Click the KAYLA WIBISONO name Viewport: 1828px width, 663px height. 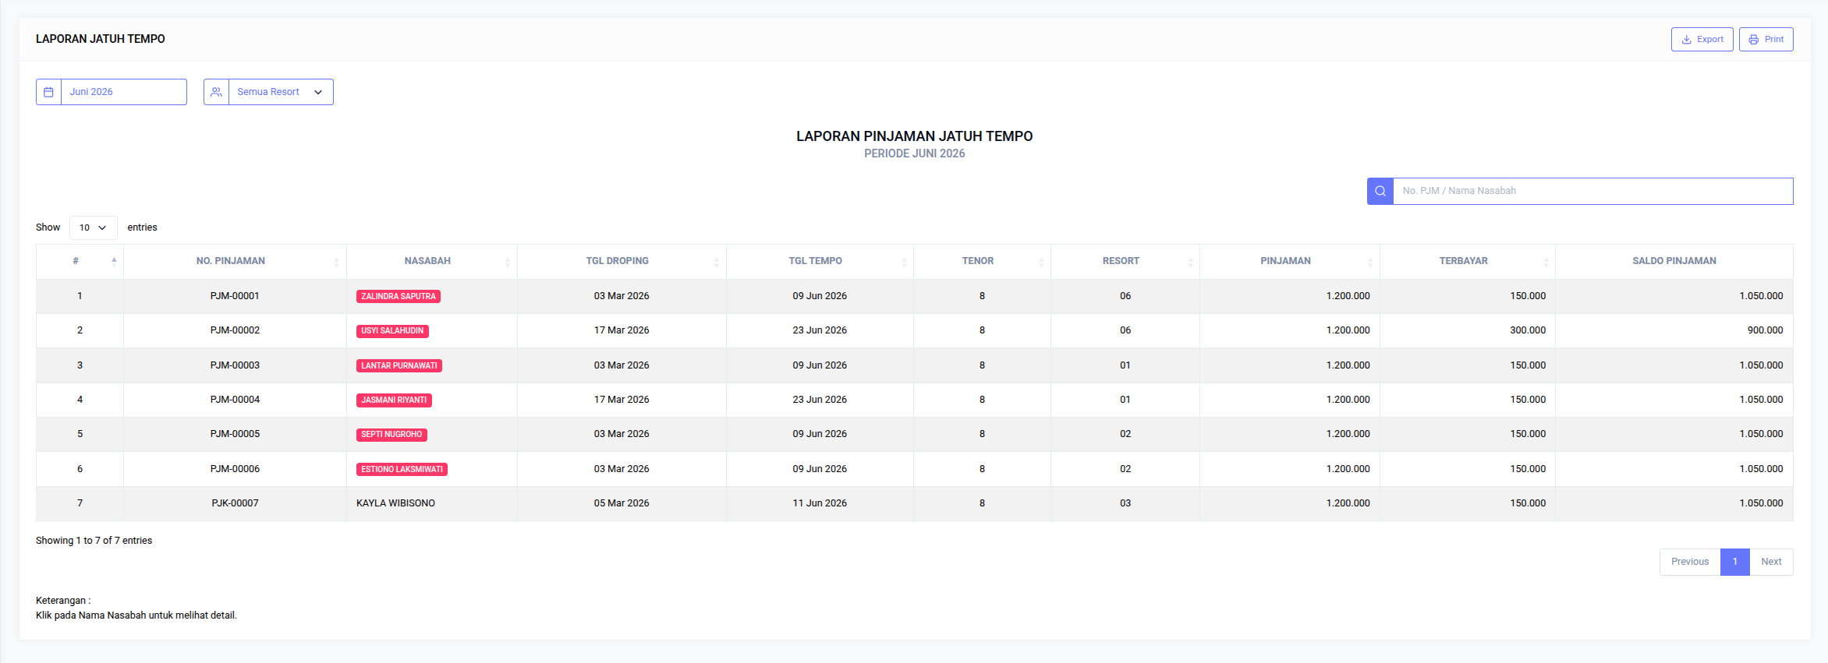(x=395, y=503)
